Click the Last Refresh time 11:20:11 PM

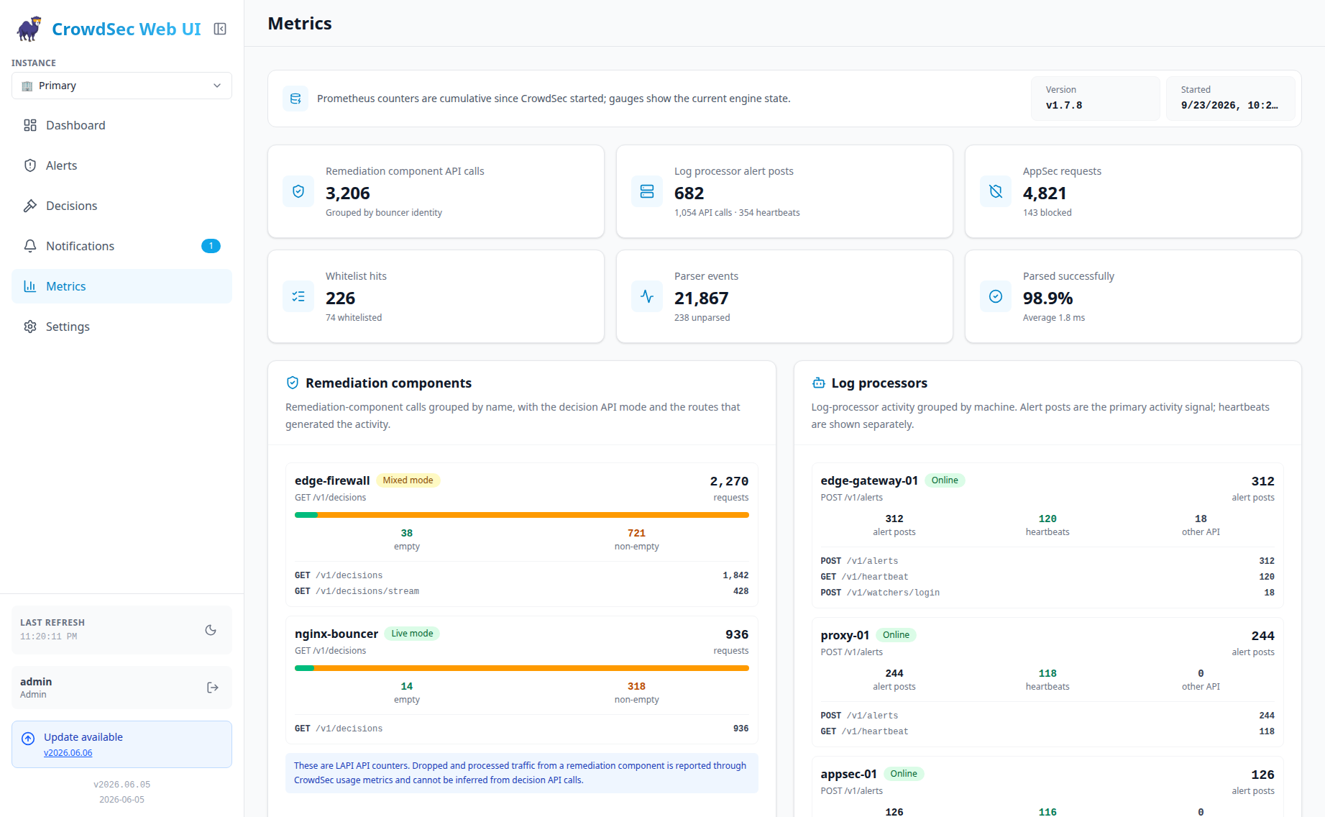(x=49, y=636)
